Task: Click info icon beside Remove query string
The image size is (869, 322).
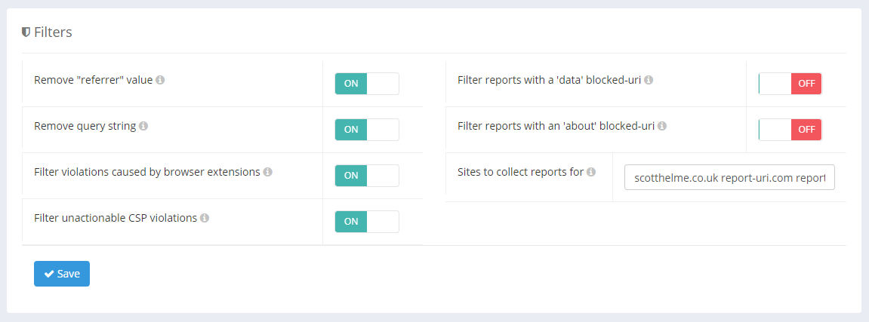Action: tap(143, 126)
